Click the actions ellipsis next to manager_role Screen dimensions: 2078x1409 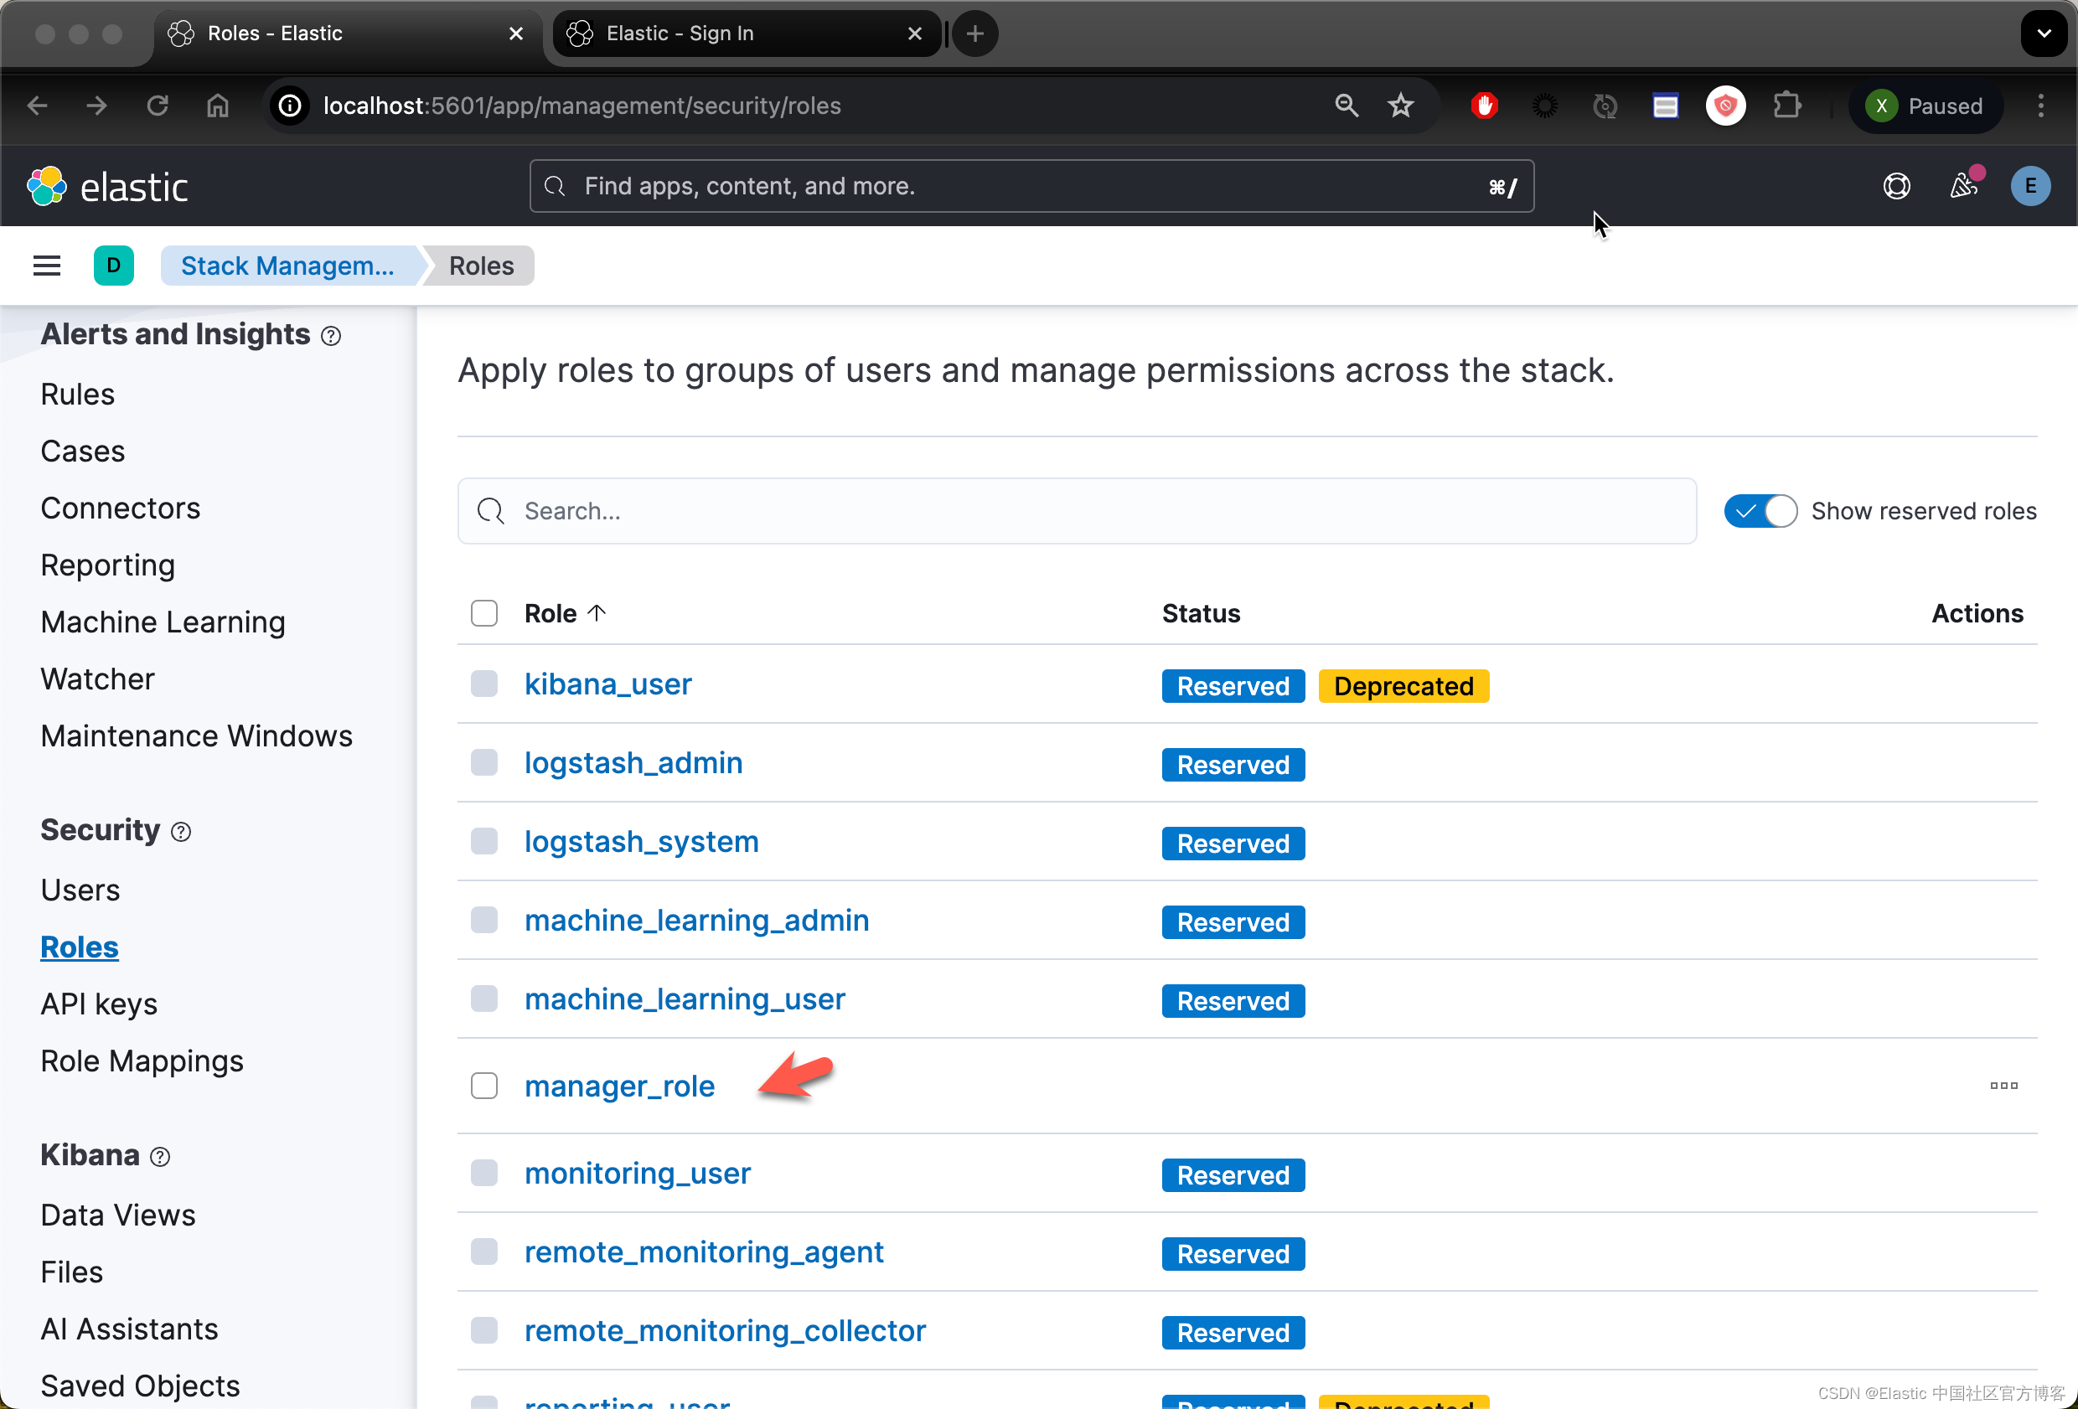pyautogui.click(x=2004, y=1086)
